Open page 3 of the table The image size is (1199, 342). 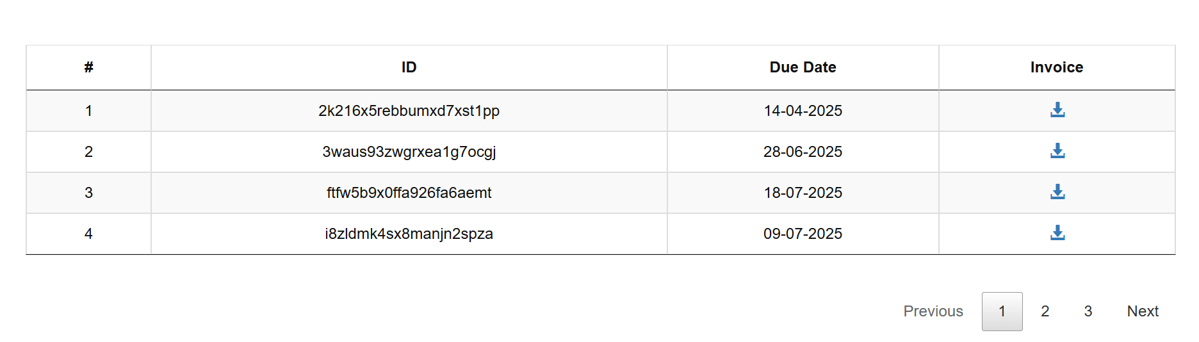1088,311
